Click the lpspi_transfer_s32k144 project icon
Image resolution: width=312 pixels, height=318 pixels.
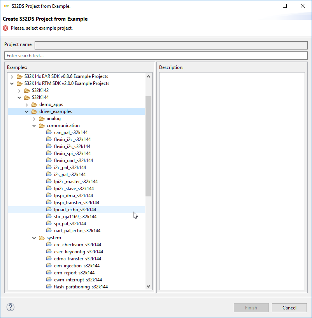pos(49,202)
